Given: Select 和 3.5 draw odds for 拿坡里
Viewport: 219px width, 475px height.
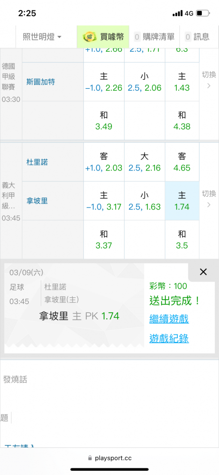Looking at the screenshot, I should pyautogui.click(x=182, y=239).
